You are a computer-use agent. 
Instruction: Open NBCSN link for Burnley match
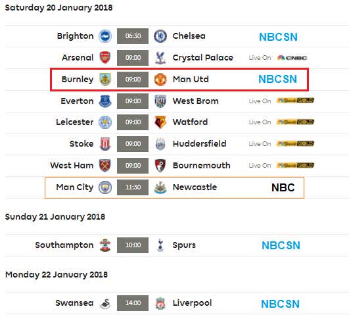277,80
